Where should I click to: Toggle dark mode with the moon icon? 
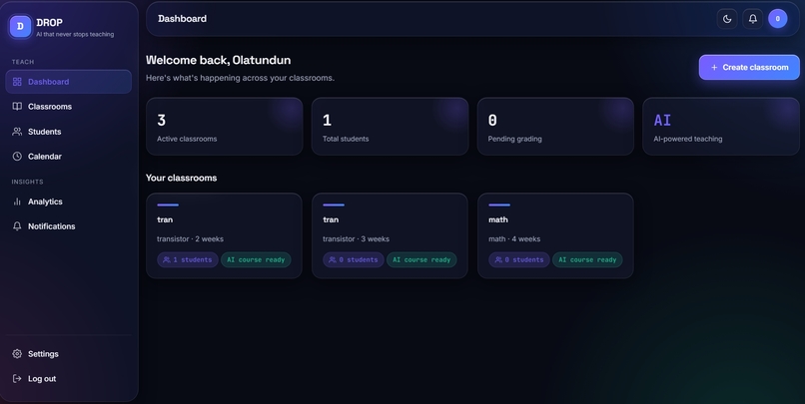[727, 19]
